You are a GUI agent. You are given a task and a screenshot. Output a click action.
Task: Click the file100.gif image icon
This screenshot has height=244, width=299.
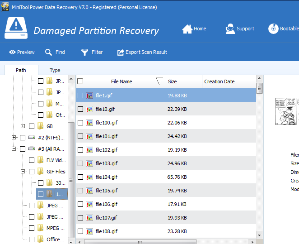tap(89, 123)
